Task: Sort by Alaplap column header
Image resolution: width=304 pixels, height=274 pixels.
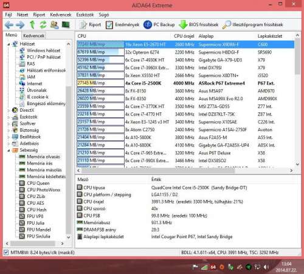Action: 206,36
